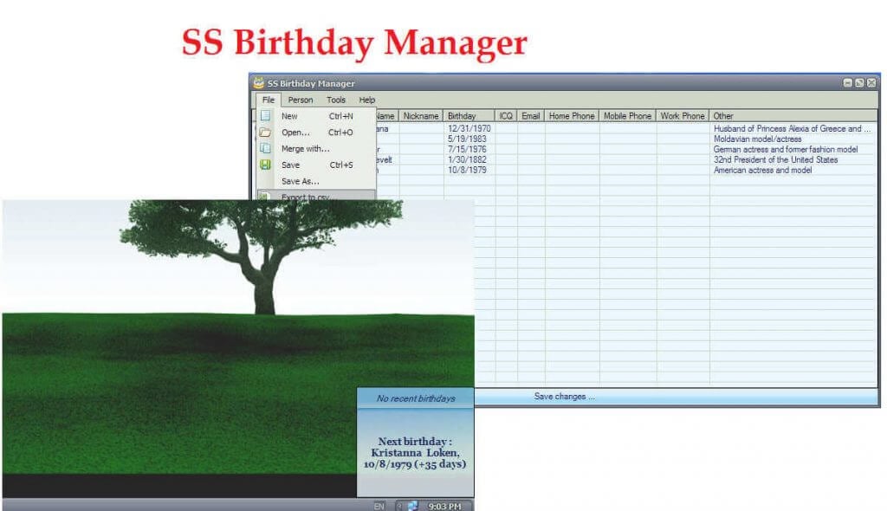Select birthday cell 1/30/1882
The height and width of the screenshot is (511, 887).
tap(469, 159)
